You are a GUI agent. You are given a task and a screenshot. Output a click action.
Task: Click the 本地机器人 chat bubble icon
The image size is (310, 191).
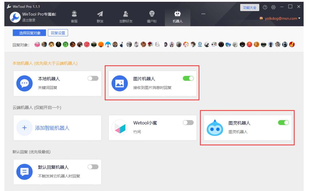pyautogui.click(x=25, y=83)
